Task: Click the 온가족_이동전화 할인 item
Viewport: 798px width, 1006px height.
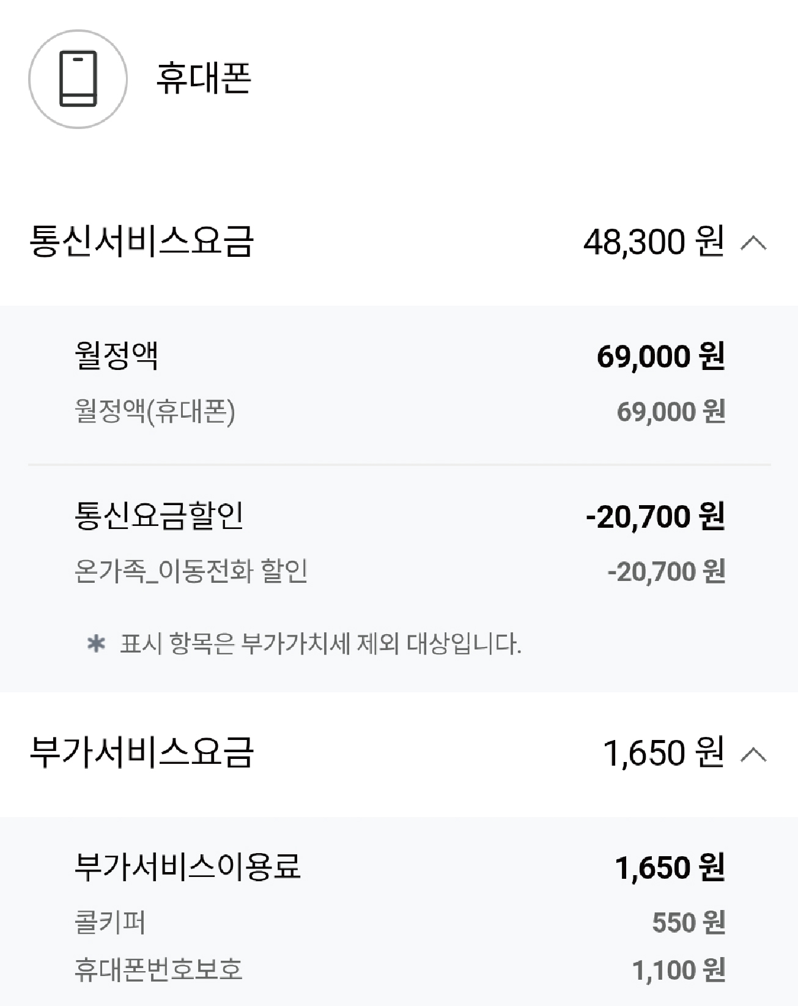Action: 191,571
